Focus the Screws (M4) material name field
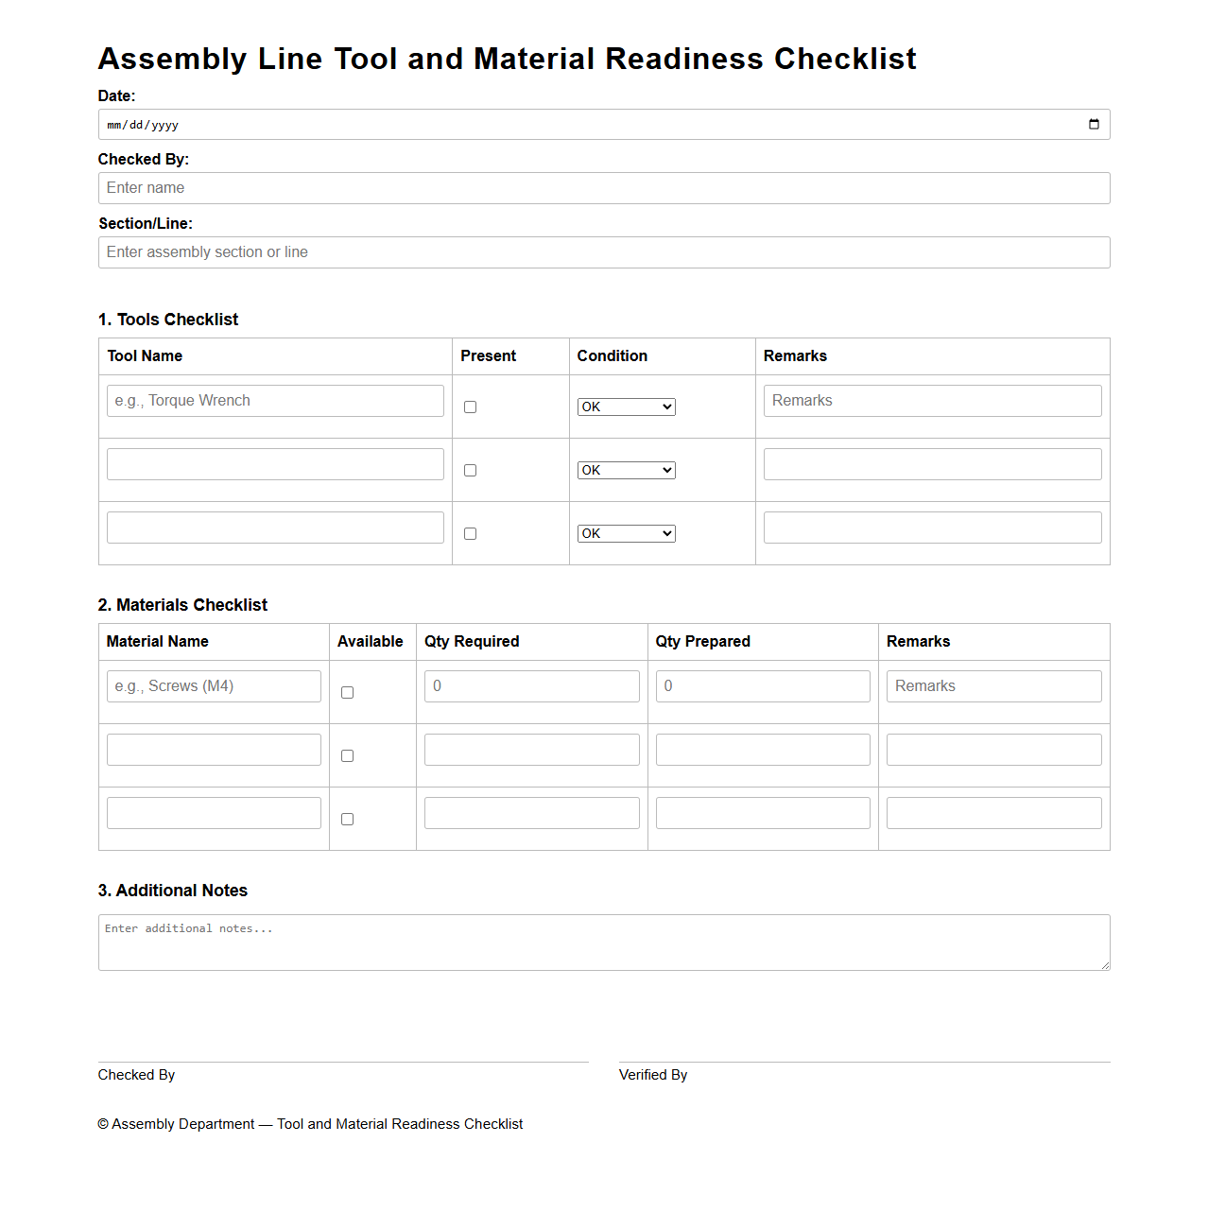1208x1229 pixels. pyautogui.click(x=214, y=685)
